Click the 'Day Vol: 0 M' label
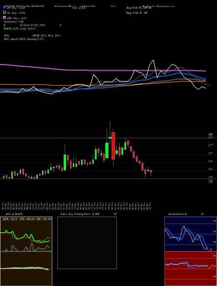 136,13
